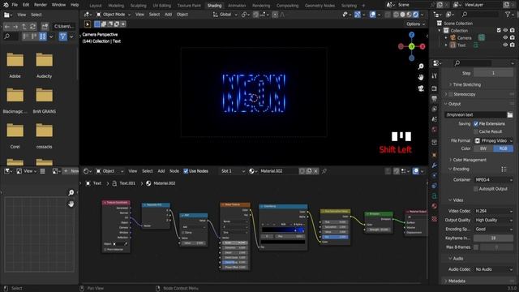Open the Render menu
The width and height of the screenshot is (519, 292).
pos(41,5)
